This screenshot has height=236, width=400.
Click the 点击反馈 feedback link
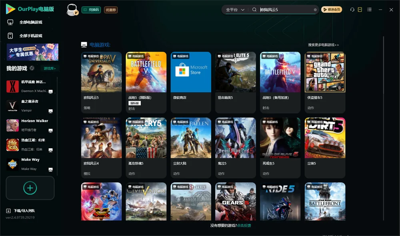pos(244,225)
